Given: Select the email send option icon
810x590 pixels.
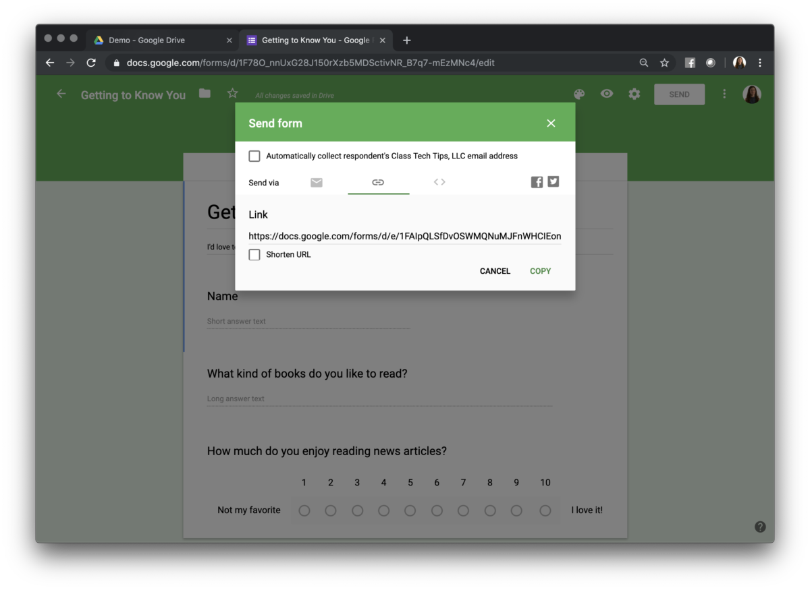Looking at the screenshot, I should tap(316, 182).
